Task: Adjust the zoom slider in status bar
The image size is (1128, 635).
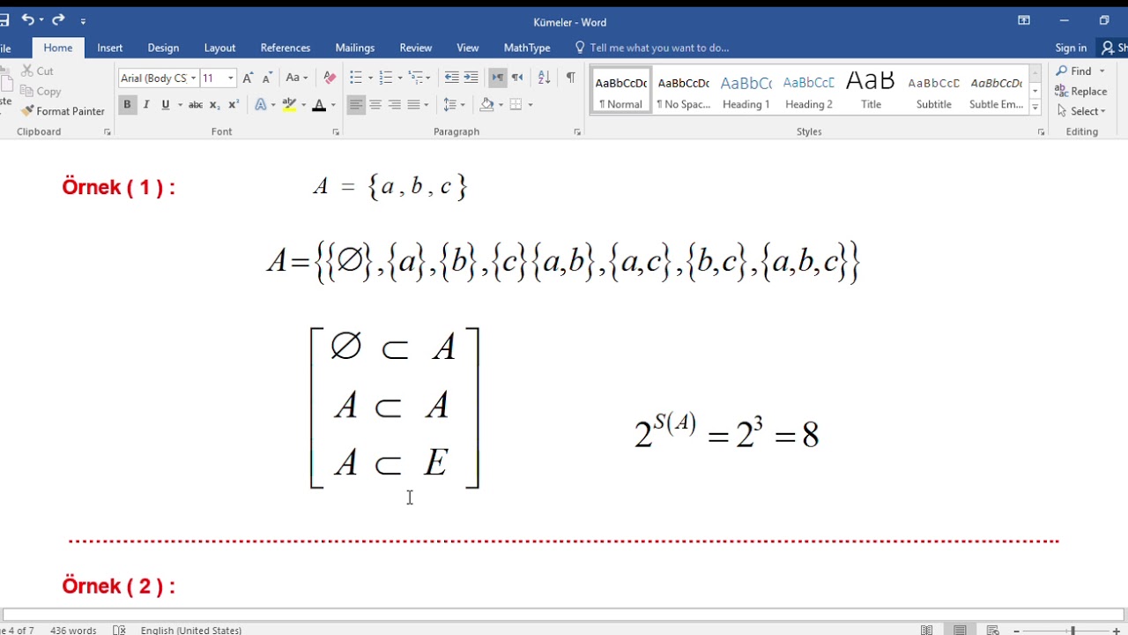Action: pos(1072,630)
